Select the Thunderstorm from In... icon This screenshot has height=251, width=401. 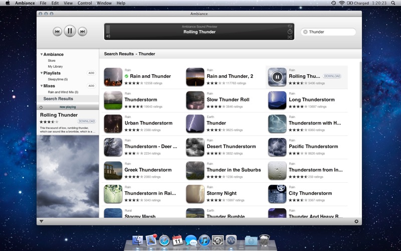277,171
